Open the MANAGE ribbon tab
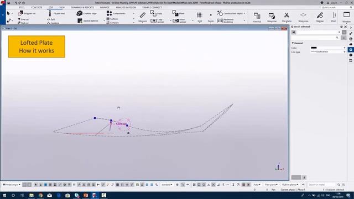Viewport: 354px width, 199px height. 105,7
